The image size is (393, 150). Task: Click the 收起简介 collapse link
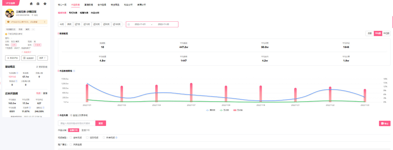26,52
